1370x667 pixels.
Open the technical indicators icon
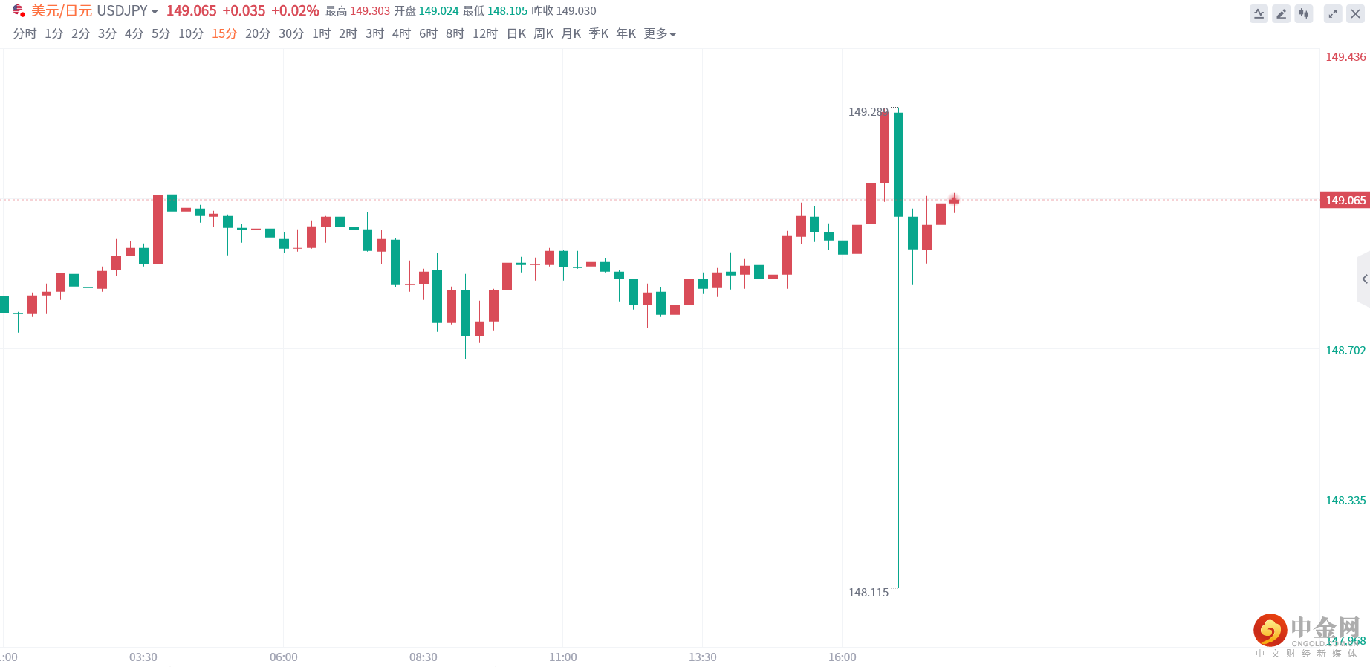coord(1259,14)
